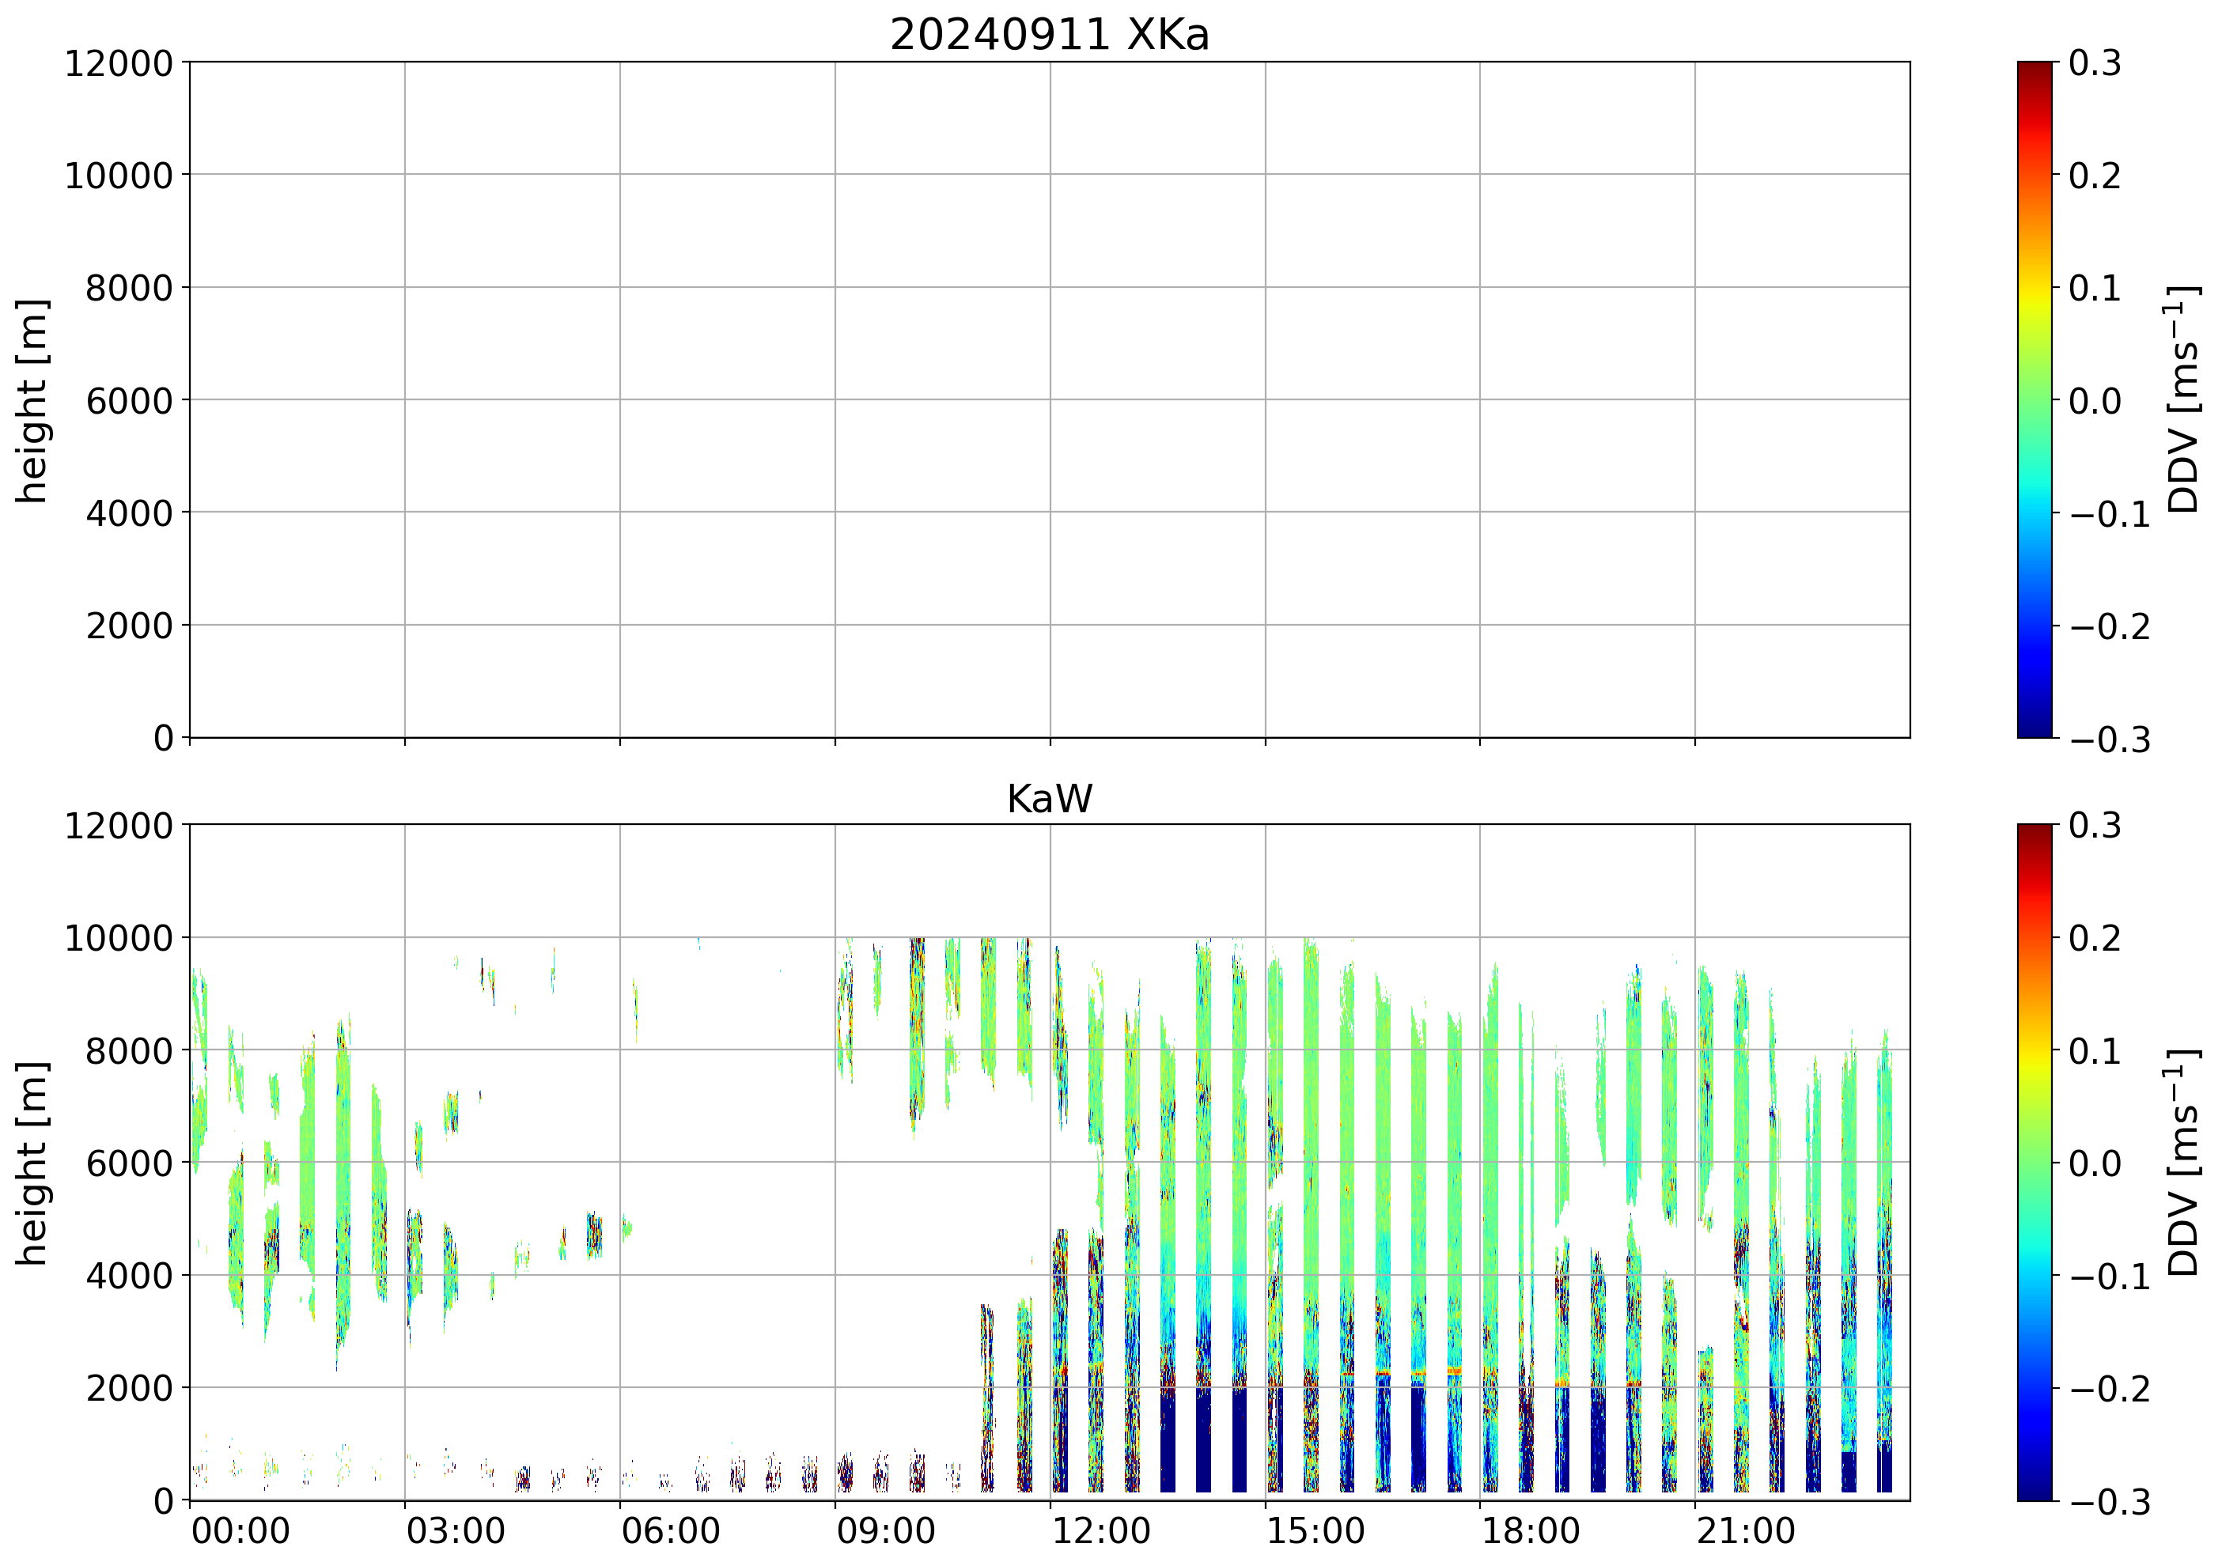Viewport: 2222px width, 1566px height.
Task: Click the 18:00 time tick label
Action: [1530, 1533]
